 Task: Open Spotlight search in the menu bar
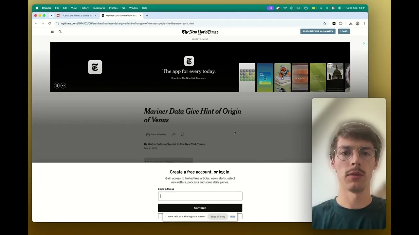coord(321,8)
